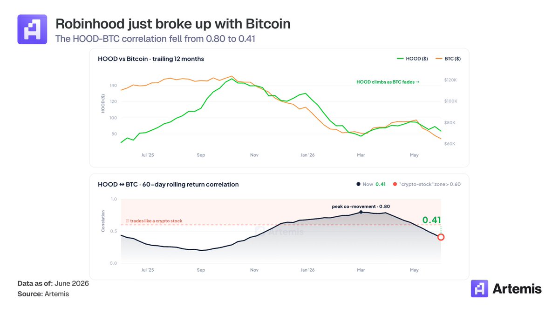Click the dark "Now" legend dot
The image size is (559, 314).
(x=358, y=184)
